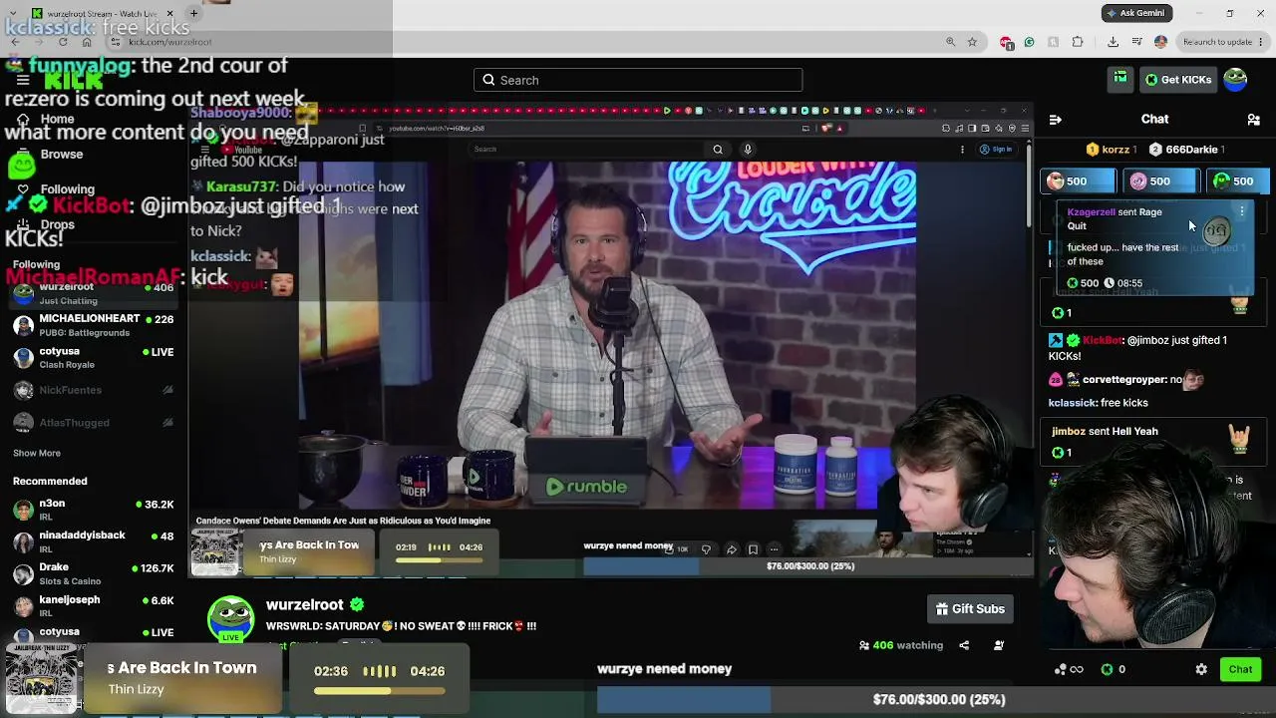Select second-place gifter 666Darkie
Image resolution: width=1276 pixels, height=718 pixels.
click(x=1187, y=150)
